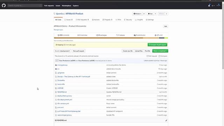224x126 pixels.
Task: Open the Wiki tab
Action: 118,20
